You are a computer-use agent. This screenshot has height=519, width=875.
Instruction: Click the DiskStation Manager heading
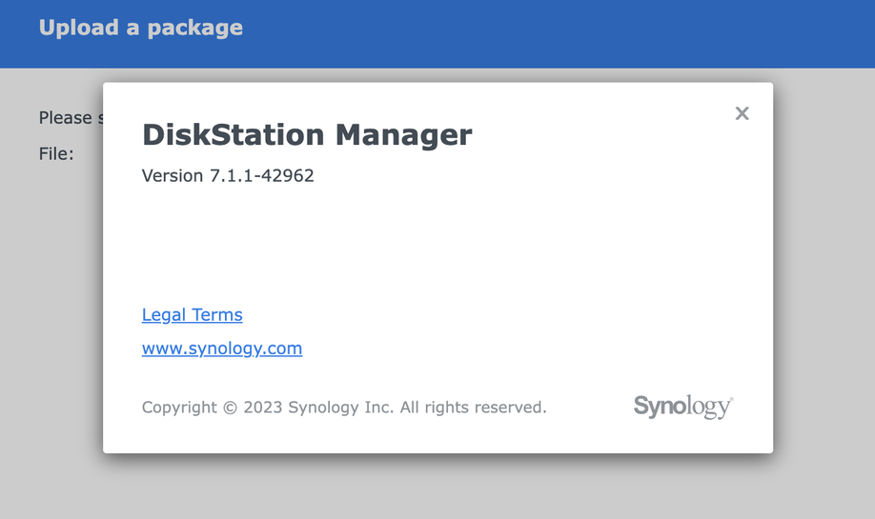[306, 134]
